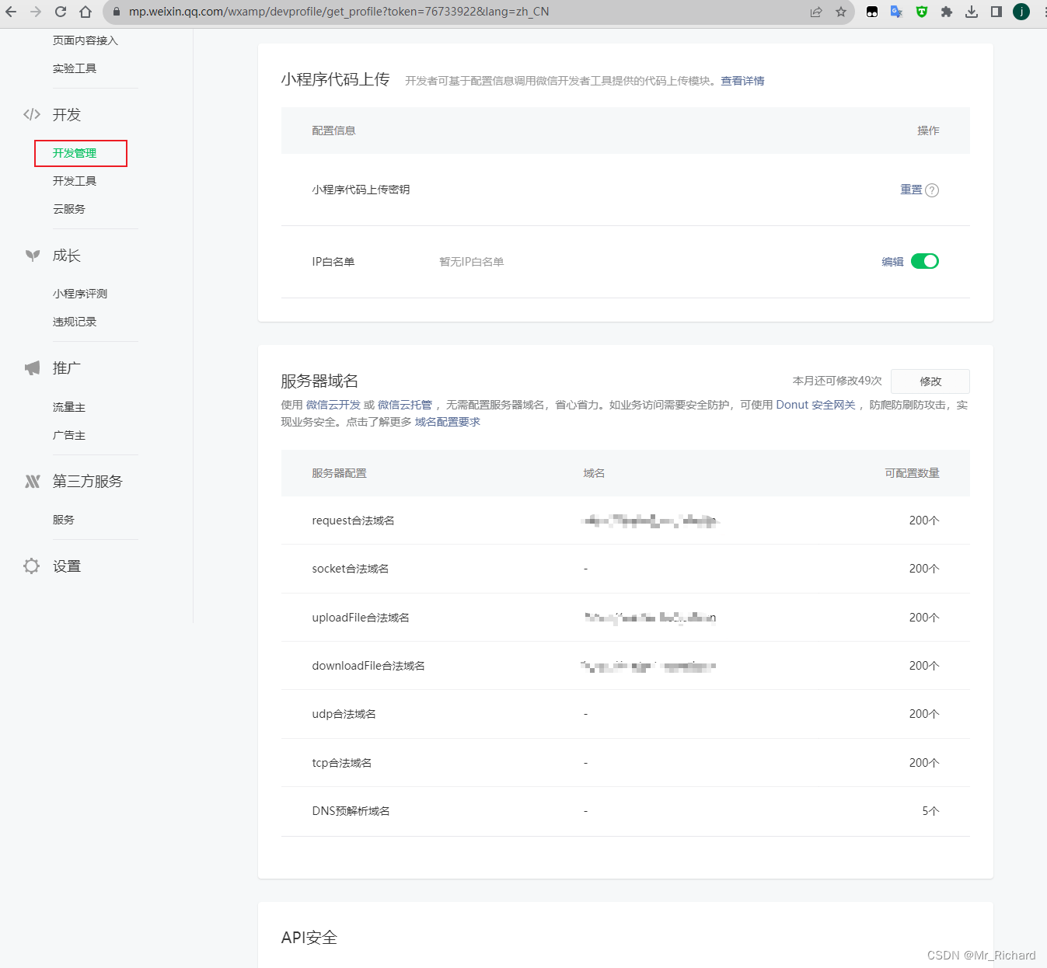
Task: Open 开发工具 in the sidebar
Action: (x=75, y=181)
